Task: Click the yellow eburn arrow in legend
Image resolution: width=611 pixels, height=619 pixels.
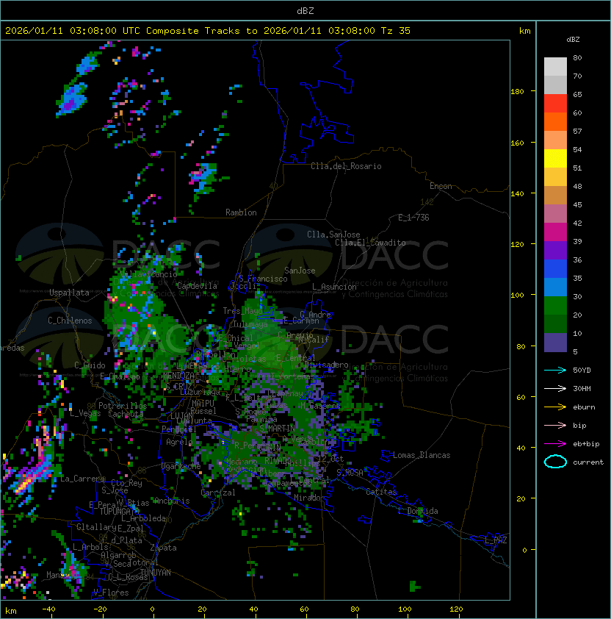Action: pos(555,407)
